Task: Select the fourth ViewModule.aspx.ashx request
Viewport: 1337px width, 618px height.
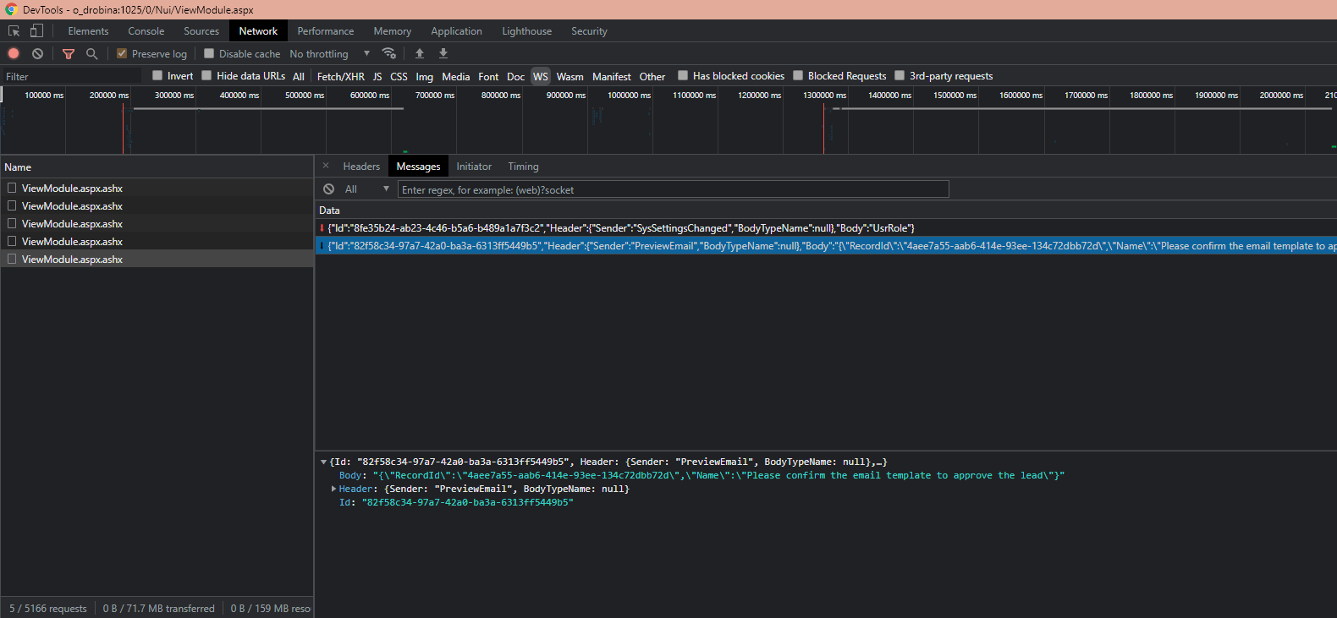Action: coord(157,241)
